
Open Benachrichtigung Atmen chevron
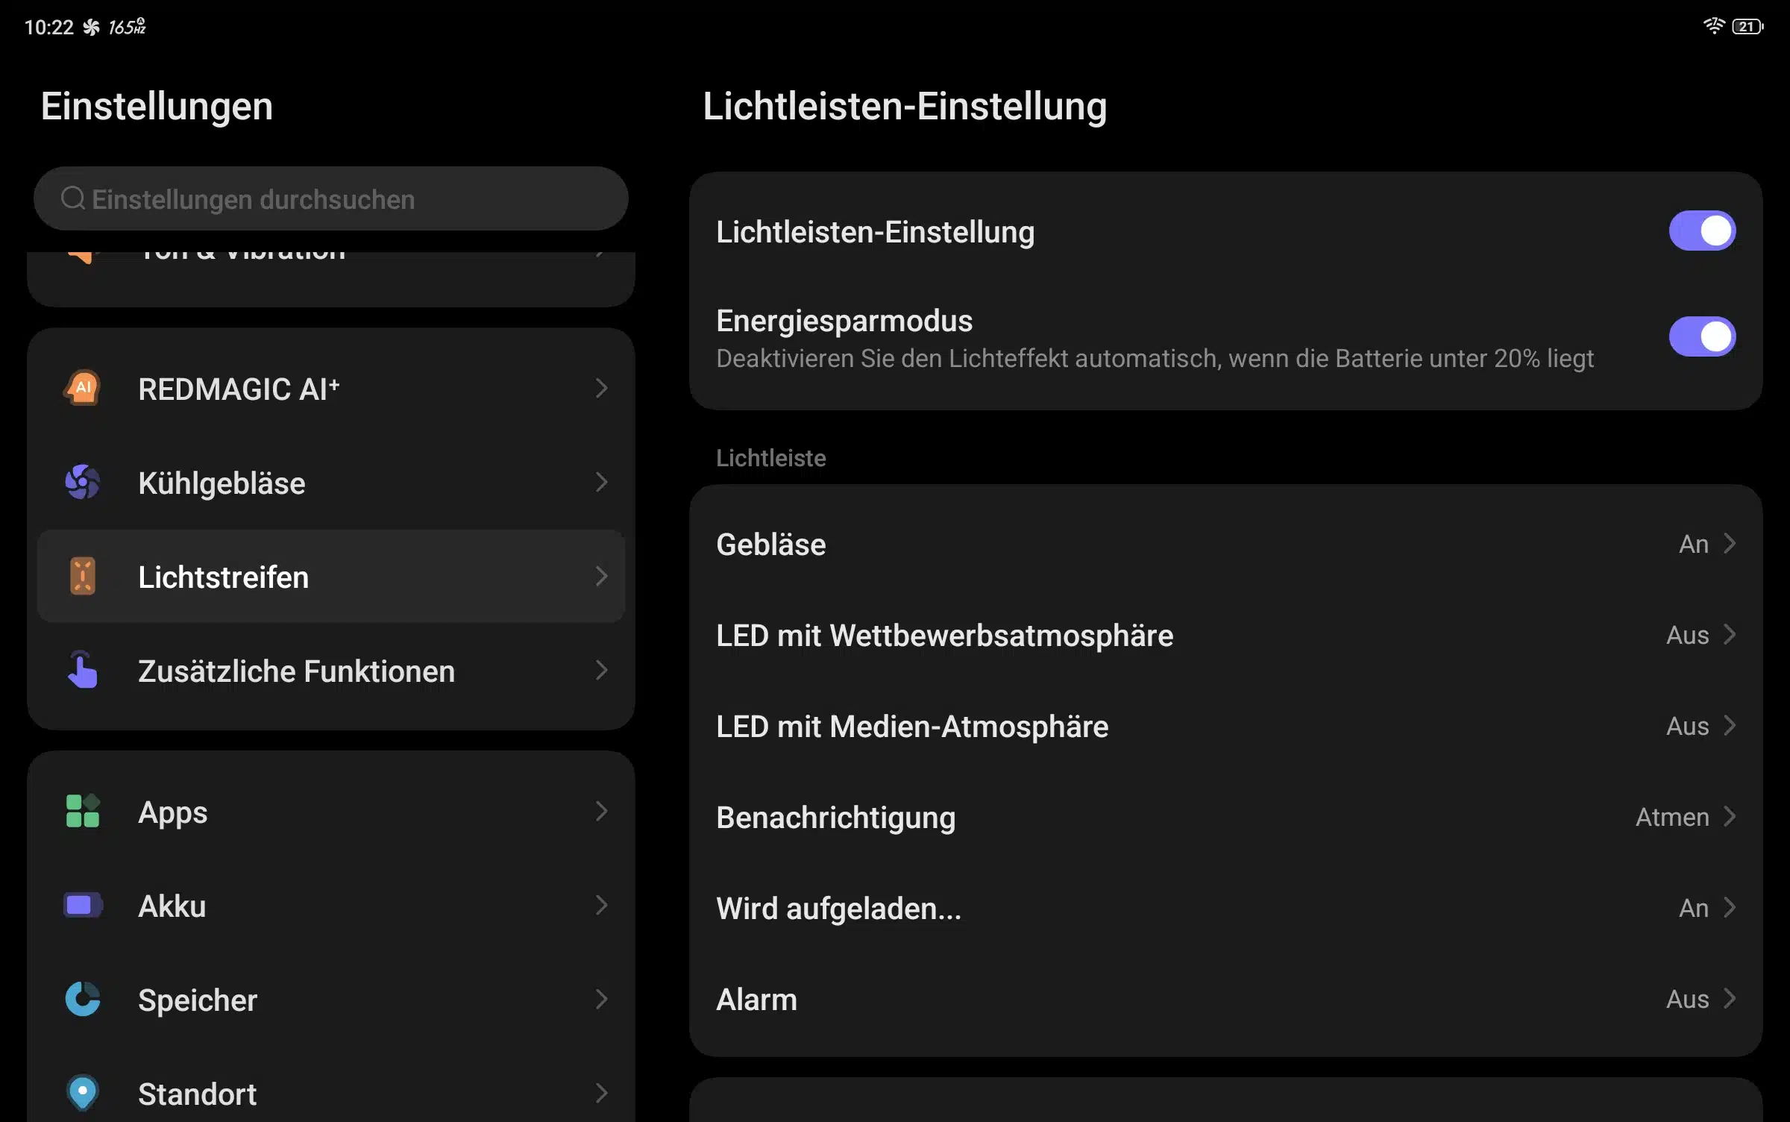(x=1730, y=817)
